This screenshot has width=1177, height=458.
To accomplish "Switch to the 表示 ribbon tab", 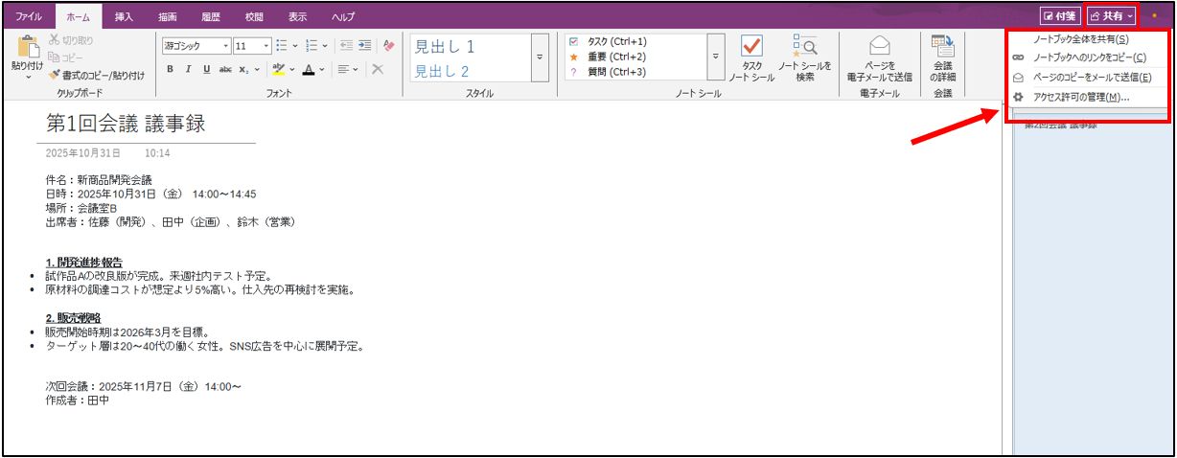I will [x=298, y=16].
